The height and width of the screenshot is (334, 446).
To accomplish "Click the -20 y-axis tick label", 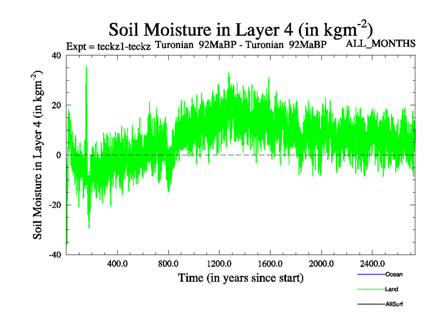I will click(x=54, y=205).
